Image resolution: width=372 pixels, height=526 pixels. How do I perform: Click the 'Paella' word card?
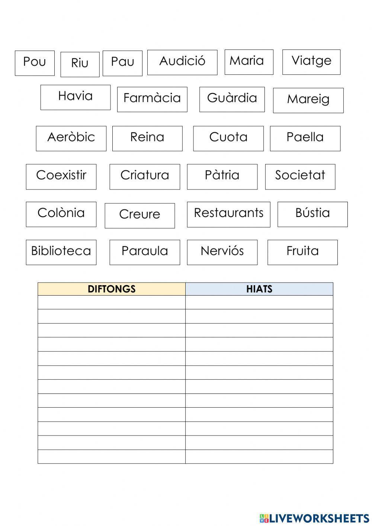point(305,138)
